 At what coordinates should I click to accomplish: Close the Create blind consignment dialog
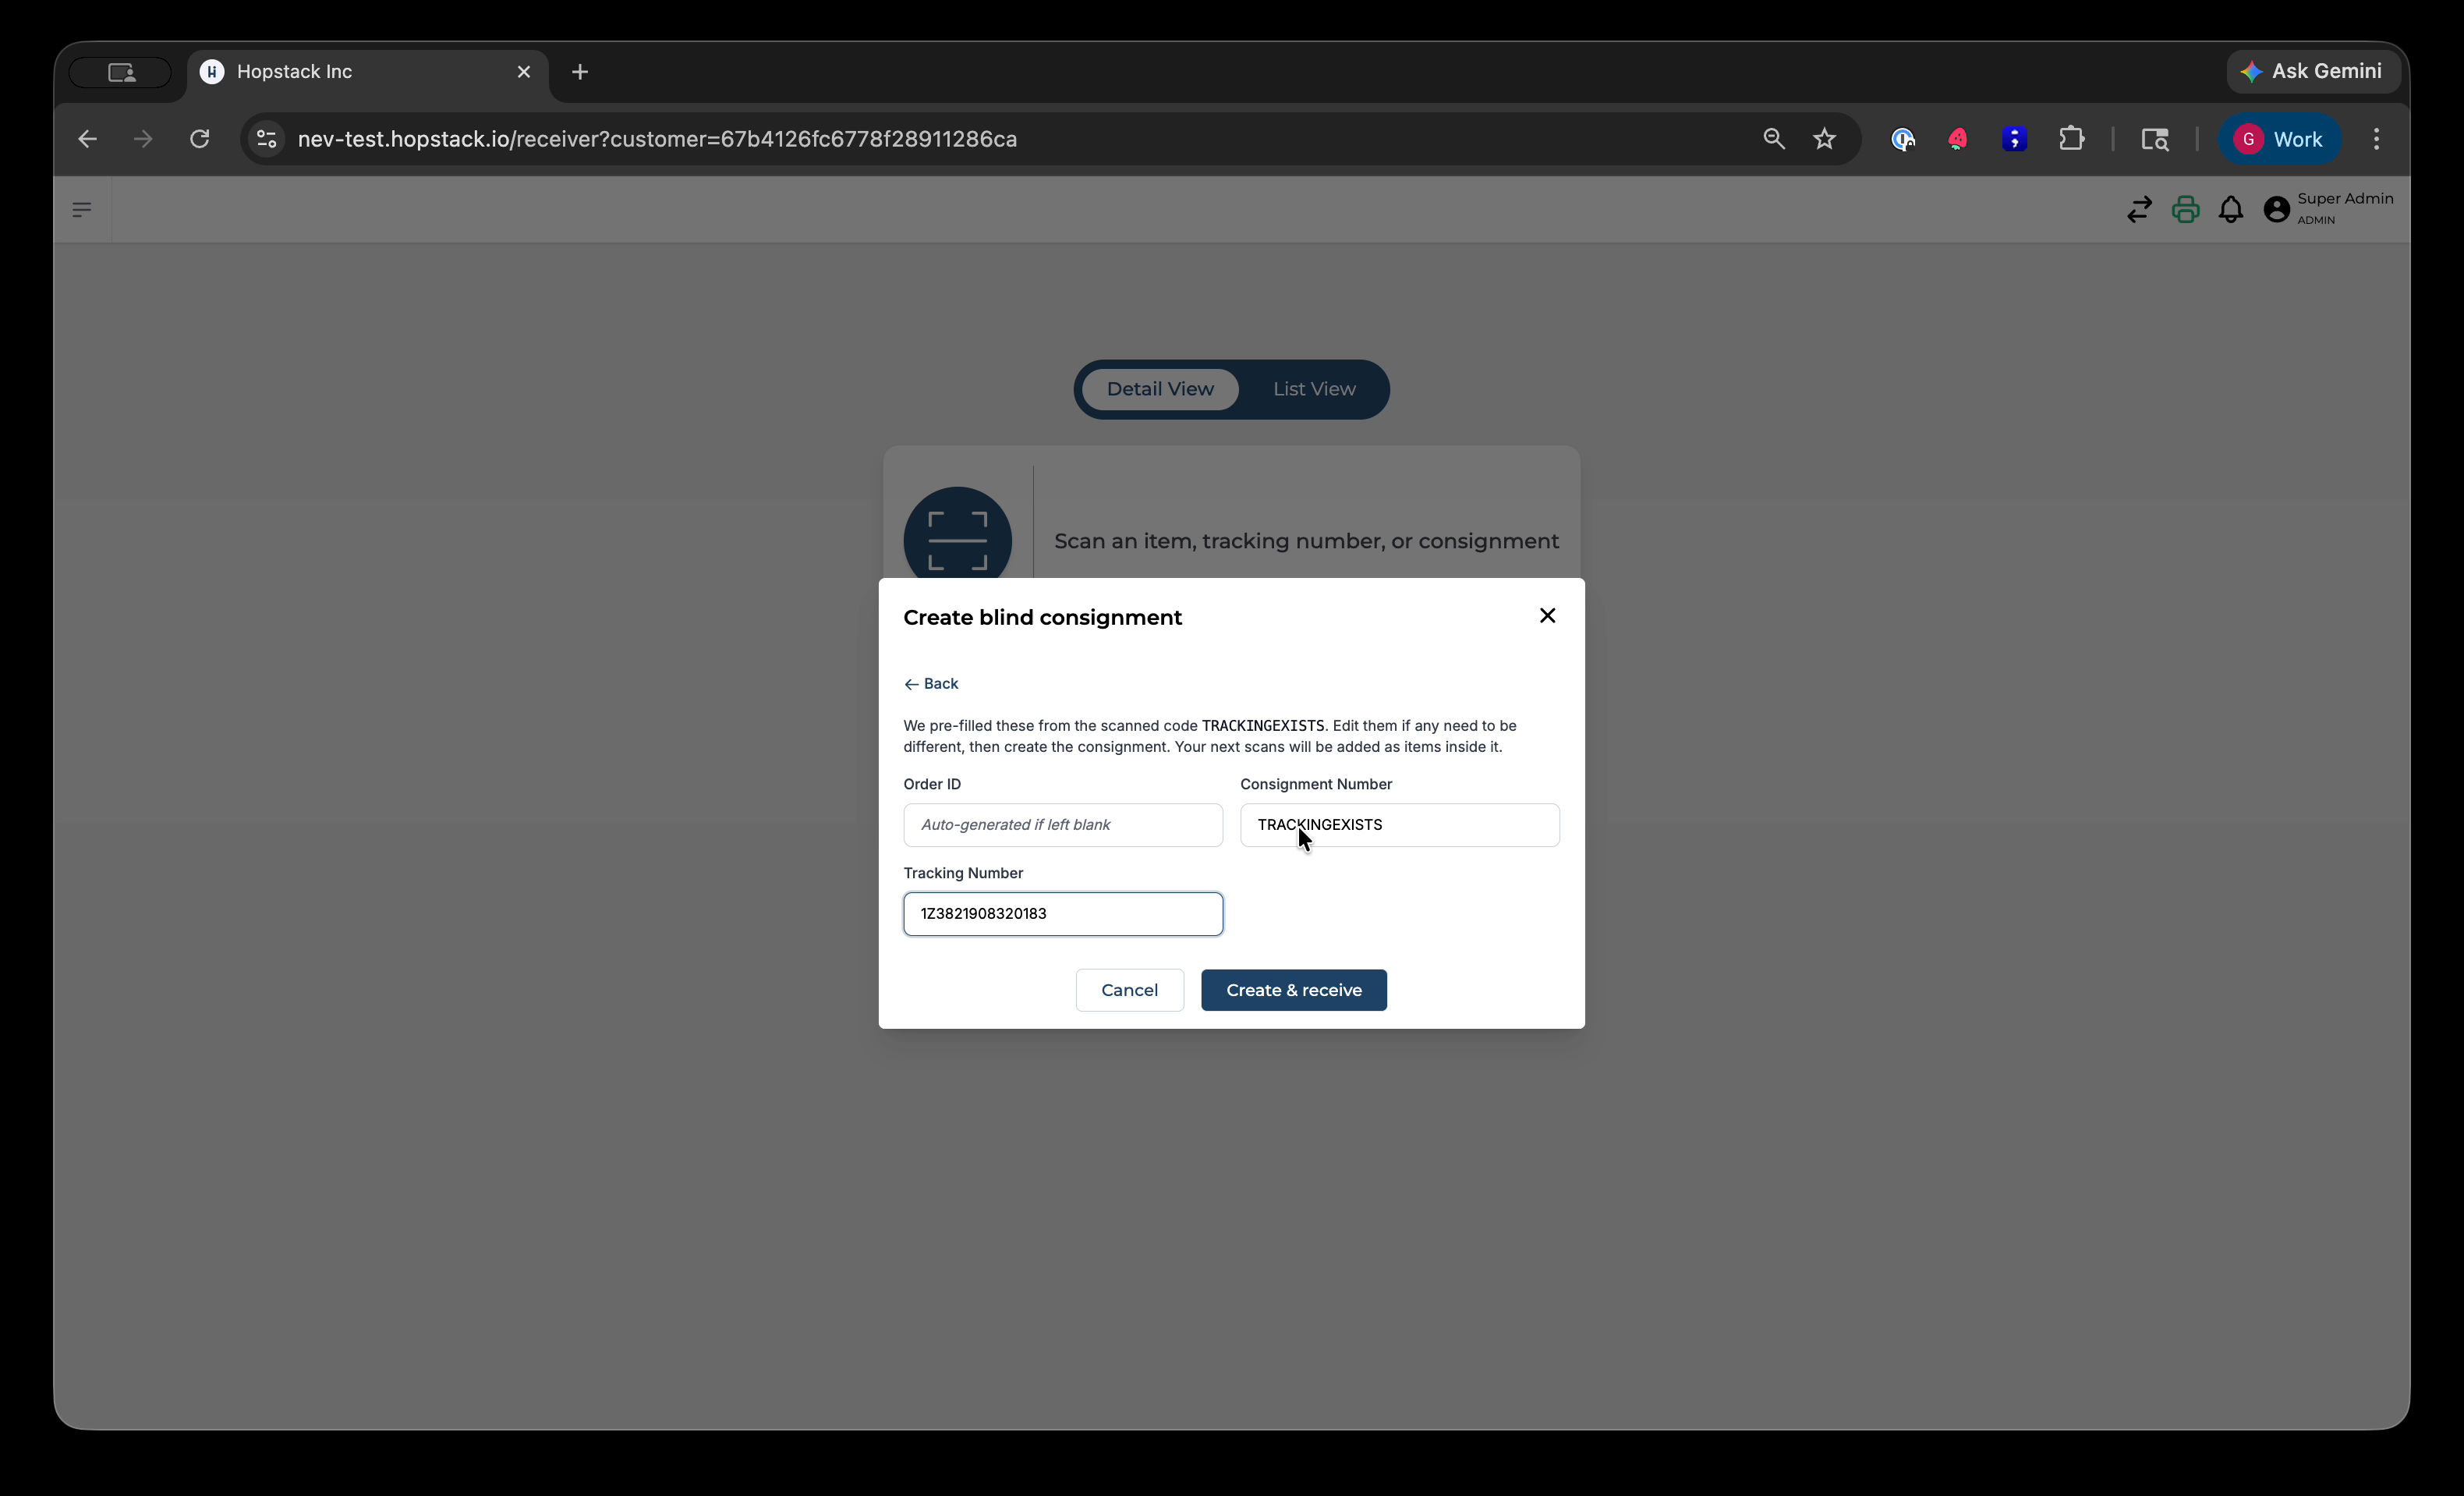tap(1547, 616)
